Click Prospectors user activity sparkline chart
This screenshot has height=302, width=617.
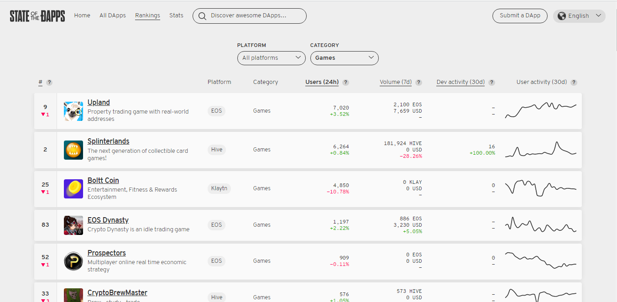[541, 260]
